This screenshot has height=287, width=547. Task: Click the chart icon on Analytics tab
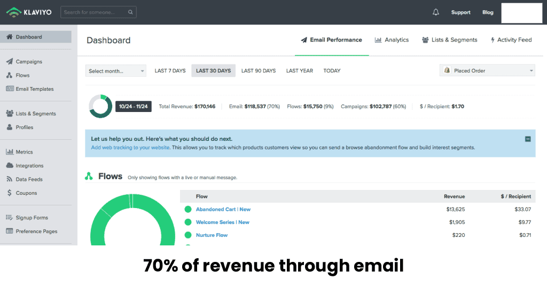[378, 39]
